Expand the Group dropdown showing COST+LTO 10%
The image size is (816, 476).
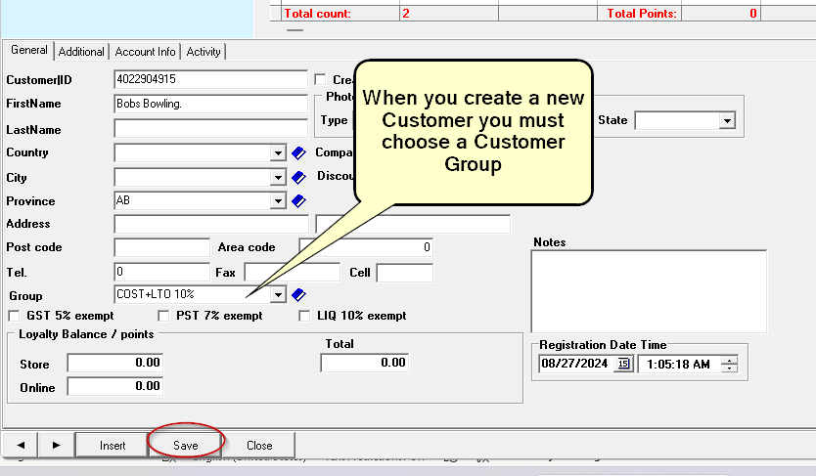tap(278, 295)
